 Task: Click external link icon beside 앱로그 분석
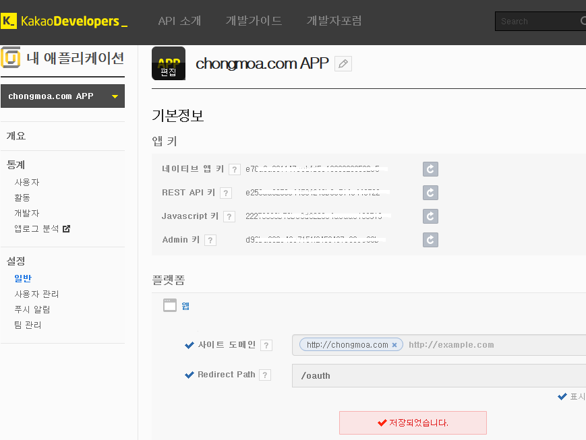[66, 228]
